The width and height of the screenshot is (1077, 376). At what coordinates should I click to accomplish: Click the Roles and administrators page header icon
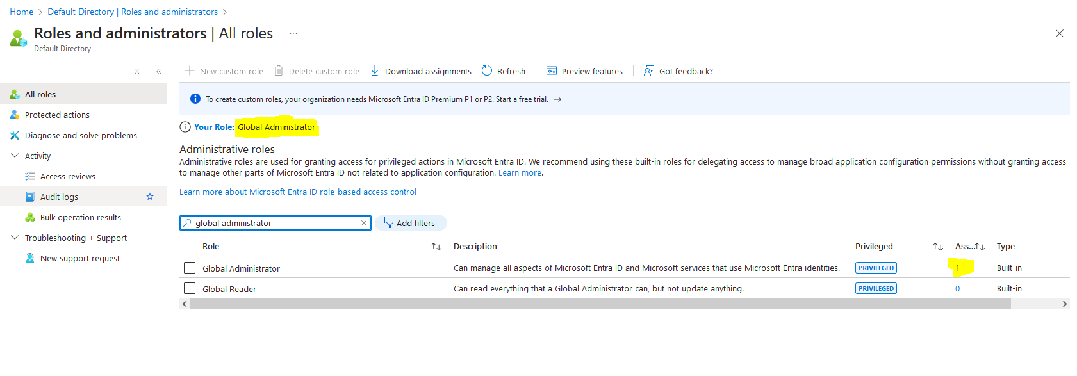point(19,38)
